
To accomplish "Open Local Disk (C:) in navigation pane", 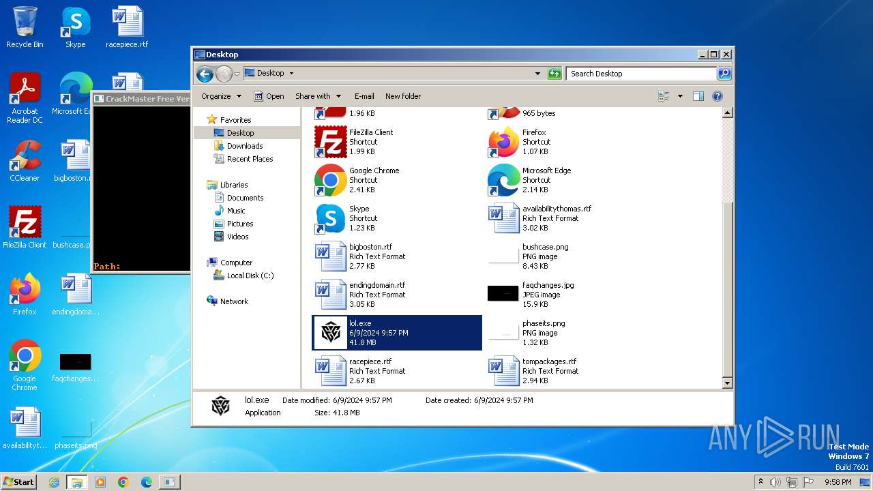I will [250, 276].
